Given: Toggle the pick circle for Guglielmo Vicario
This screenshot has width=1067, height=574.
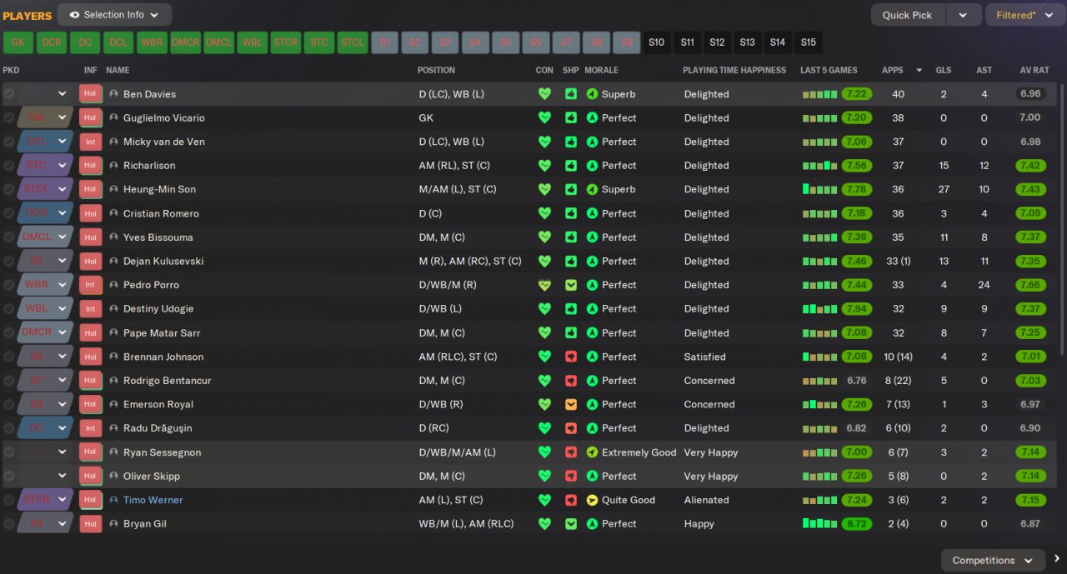Looking at the screenshot, I should [x=9, y=117].
